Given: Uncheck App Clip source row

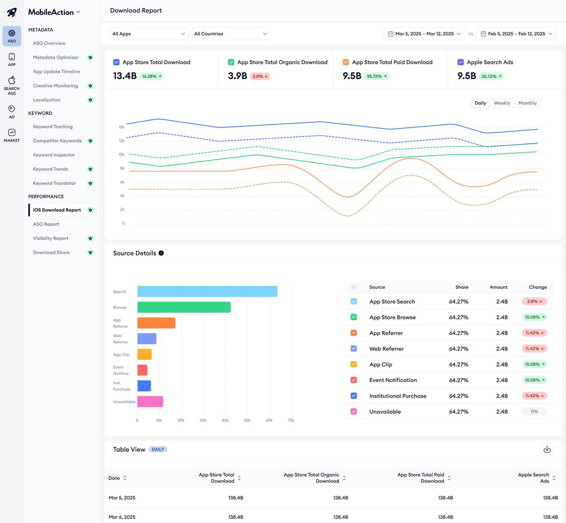Looking at the screenshot, I should pyautogui.click(x=354, y=364).
